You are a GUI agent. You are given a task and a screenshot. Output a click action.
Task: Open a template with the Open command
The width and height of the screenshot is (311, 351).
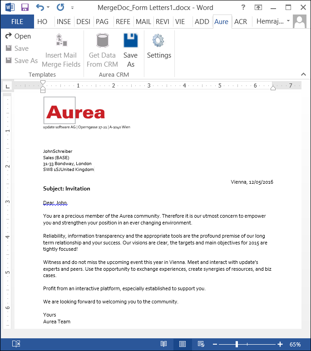(18, 36)
